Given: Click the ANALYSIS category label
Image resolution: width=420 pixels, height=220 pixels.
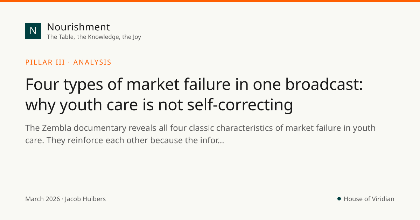Looking at the screenshot, I should tap(92, 62).
